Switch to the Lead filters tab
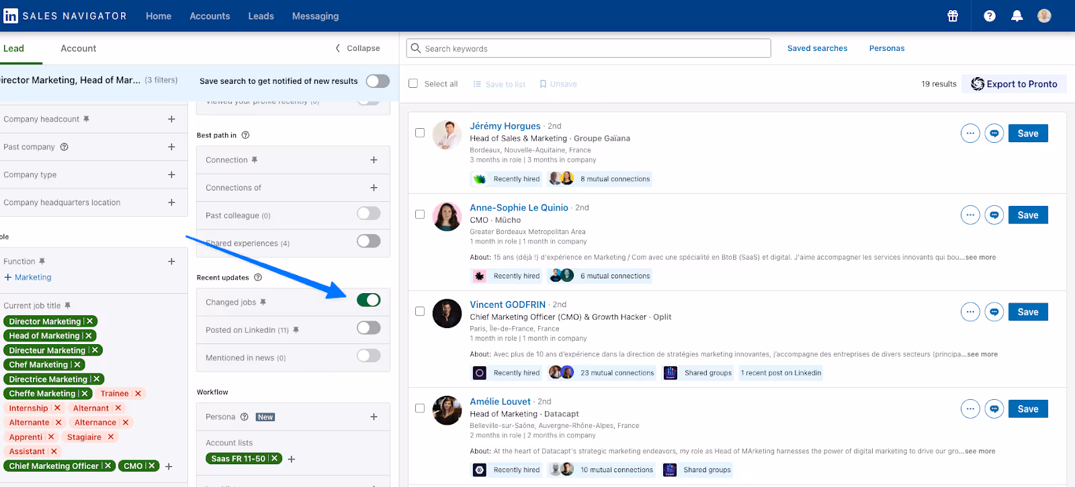The width and height of the screenshot is (1075, 487). (13, 48)
